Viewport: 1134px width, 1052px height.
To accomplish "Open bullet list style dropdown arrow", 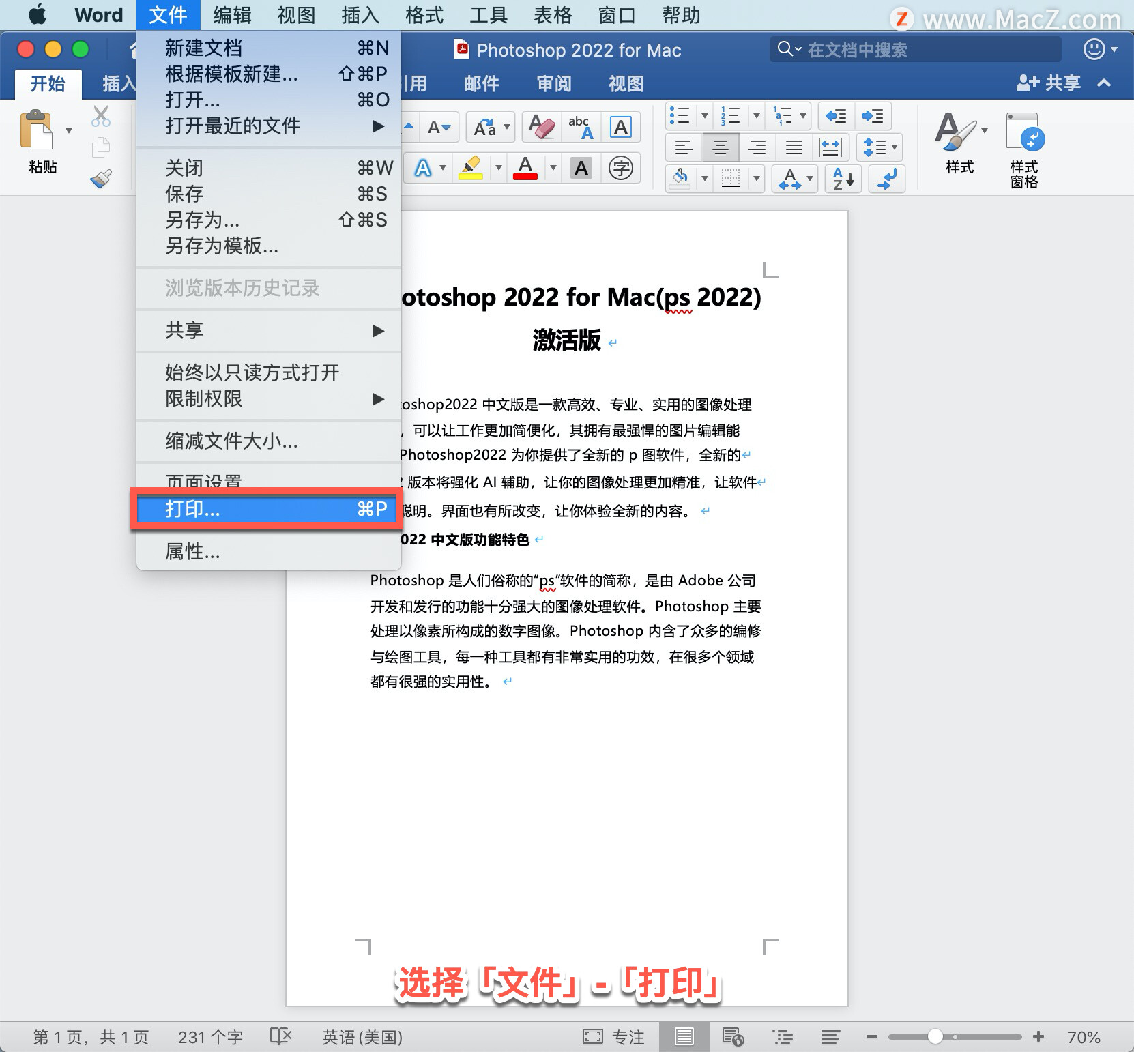I will pyautogui.click(x=705, y=116).
